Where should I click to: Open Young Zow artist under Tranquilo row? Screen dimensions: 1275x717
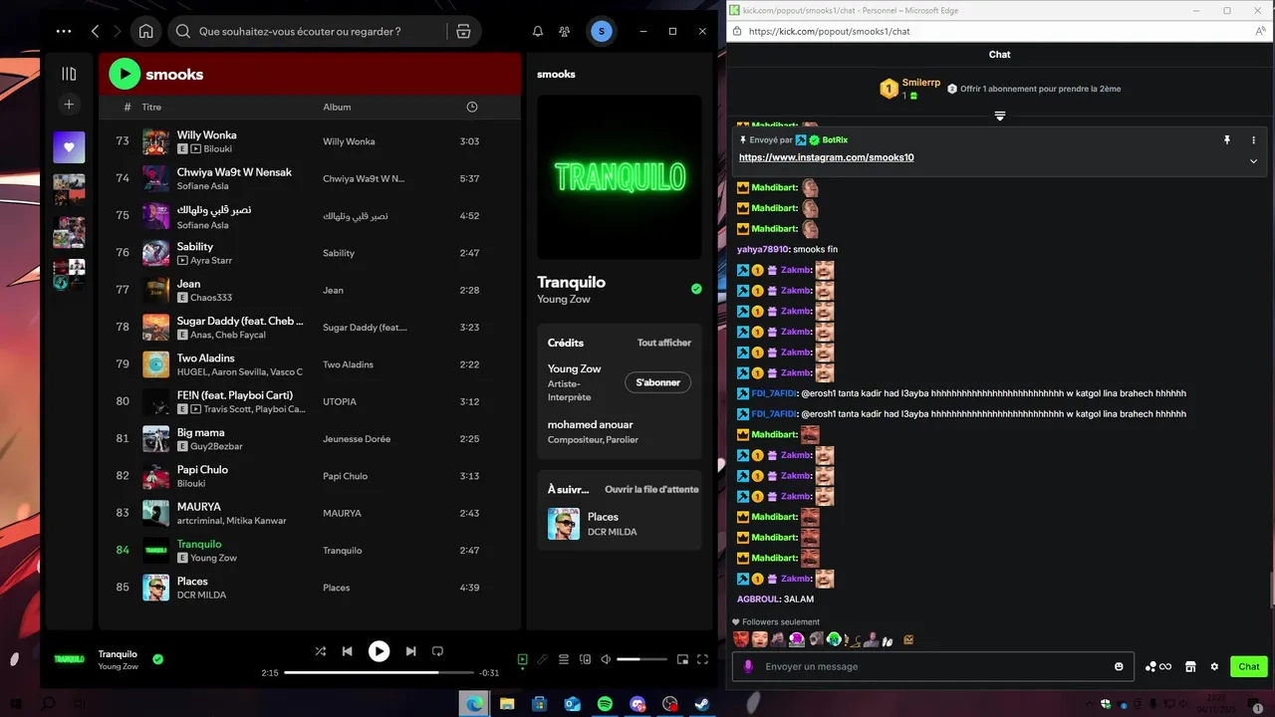tap(213, 558)
